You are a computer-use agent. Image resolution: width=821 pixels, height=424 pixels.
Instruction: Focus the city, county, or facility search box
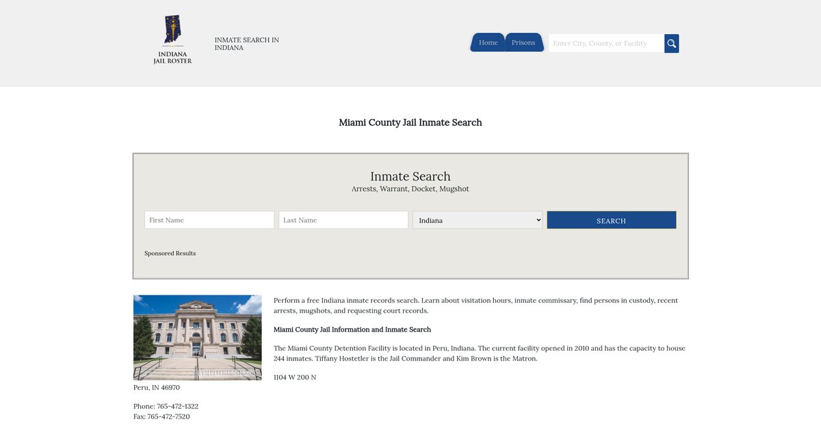pos(605,44)
